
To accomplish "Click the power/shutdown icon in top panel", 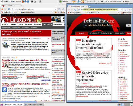I will click(131, 1).
